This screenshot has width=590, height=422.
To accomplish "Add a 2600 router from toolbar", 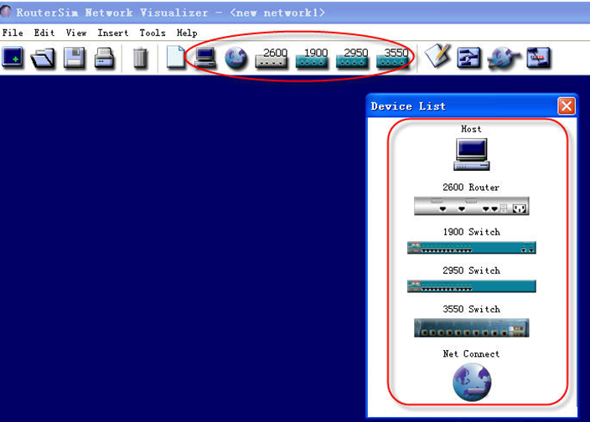I will coord(272,58).
